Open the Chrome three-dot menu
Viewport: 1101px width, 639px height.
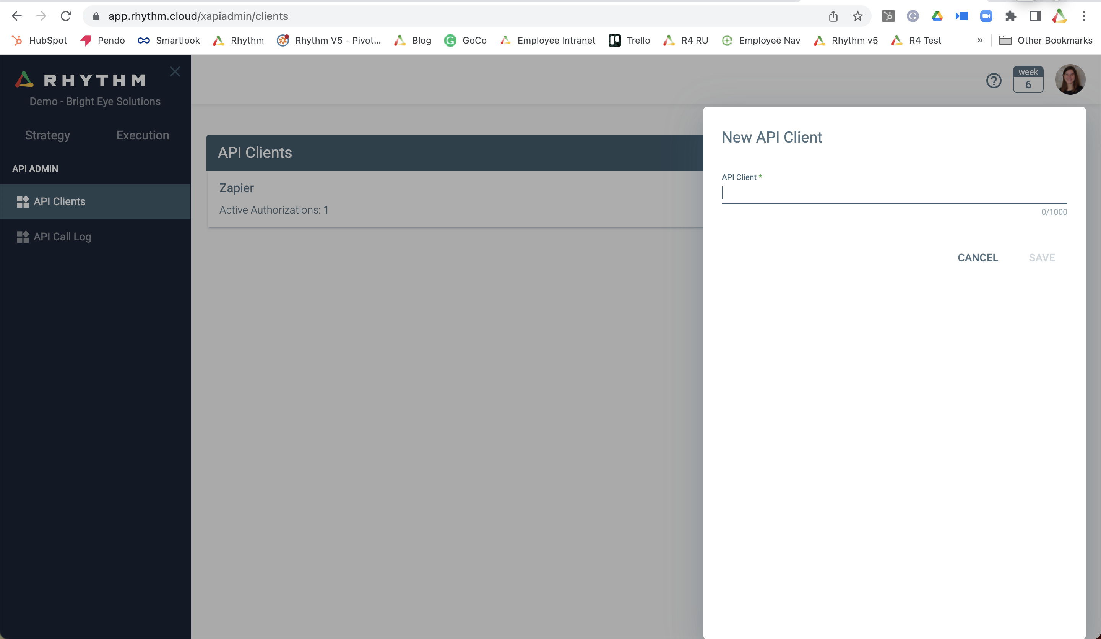1084,16
